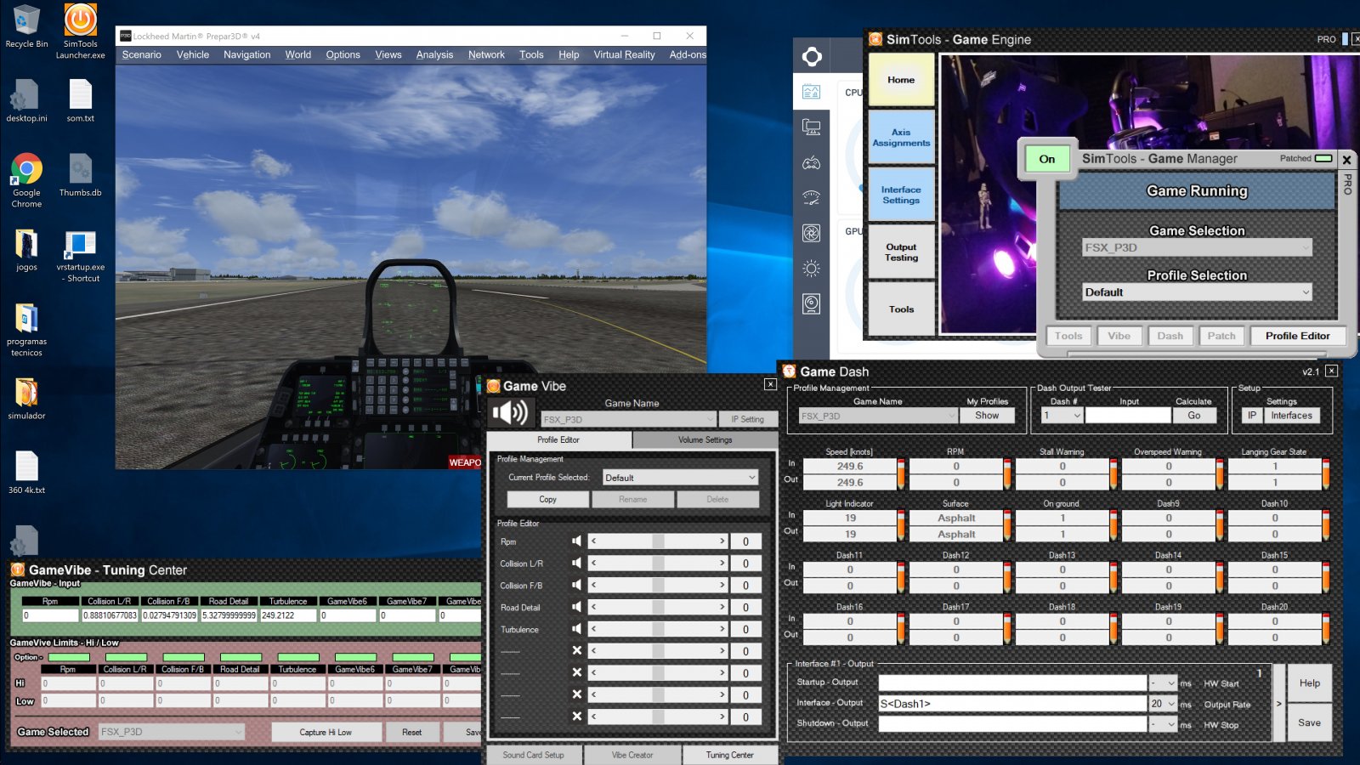Open Axis Assignments in Game Engine
This screenshot has width=1360, height=765.
coord(901,138)
